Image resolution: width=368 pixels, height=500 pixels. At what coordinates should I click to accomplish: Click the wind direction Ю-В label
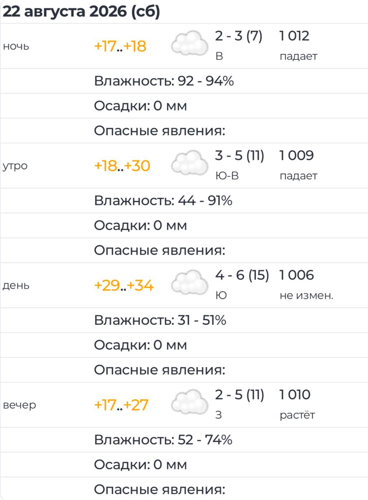[227, 176]
